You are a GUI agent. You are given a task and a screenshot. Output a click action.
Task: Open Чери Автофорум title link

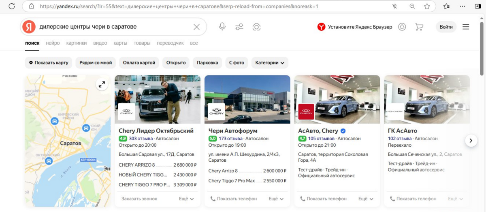click(x=233, y=131)
